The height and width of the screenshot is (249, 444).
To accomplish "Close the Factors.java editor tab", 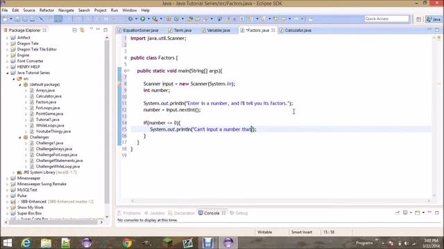I will pos(273,30).
